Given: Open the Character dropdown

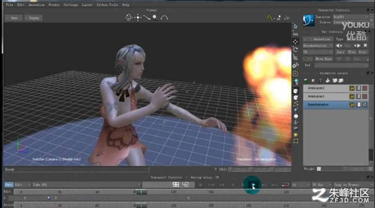Looking at the screenshot, I should (x=350, y=17).
